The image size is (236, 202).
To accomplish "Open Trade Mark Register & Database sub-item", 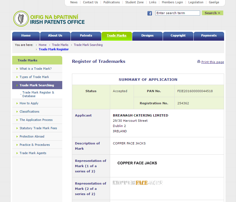I will (38, 94).
